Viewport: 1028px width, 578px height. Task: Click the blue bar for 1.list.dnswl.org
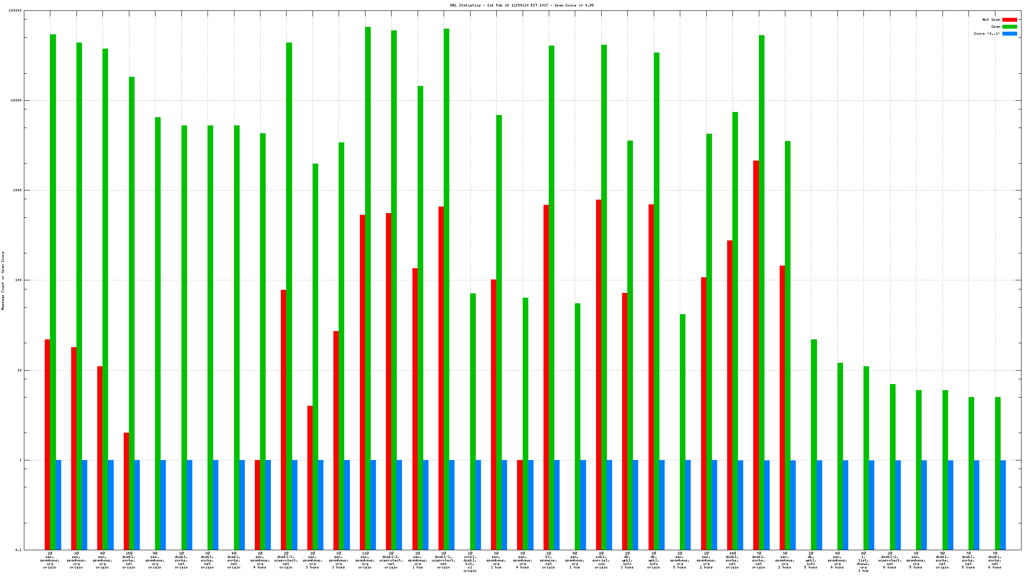point(872,505)
